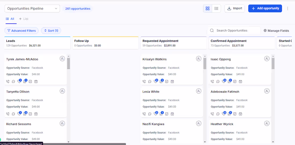The height and width of the screenshot is (145, 295).
Task: Switch to list view layout
Action: (216, 9)
